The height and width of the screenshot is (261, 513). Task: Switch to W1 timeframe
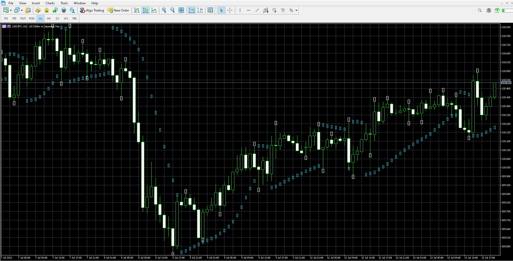click(66, 18)
